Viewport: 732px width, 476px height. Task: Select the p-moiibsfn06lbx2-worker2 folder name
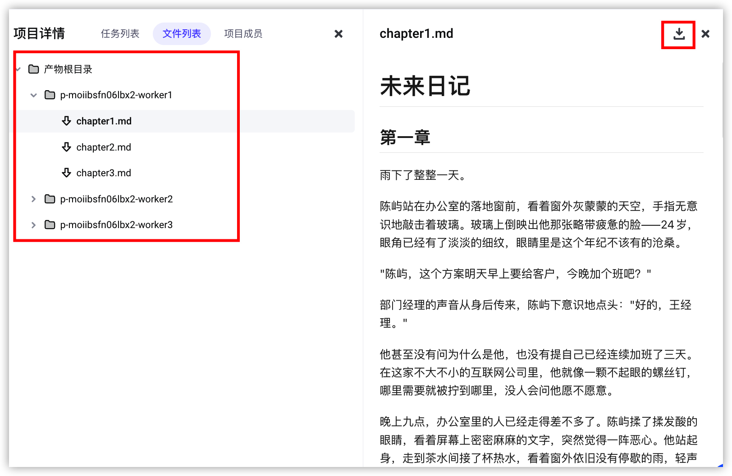tap(116, 199)
